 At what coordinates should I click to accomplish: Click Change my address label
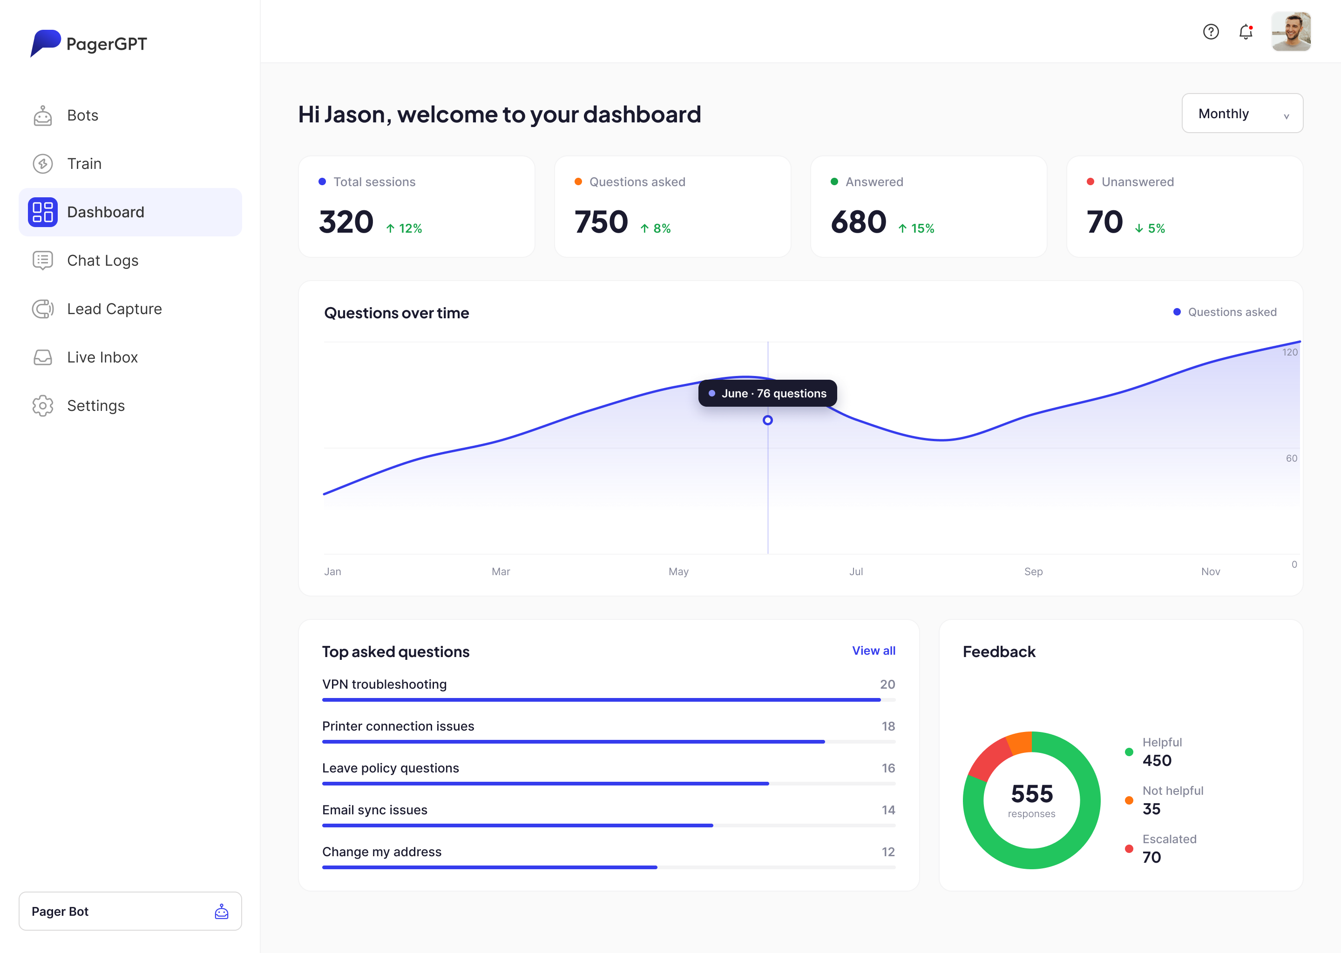(x=382, y=852)
